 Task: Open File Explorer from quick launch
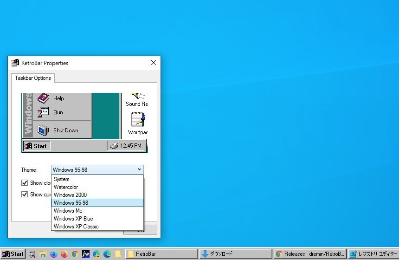click(x=43, y=254)
